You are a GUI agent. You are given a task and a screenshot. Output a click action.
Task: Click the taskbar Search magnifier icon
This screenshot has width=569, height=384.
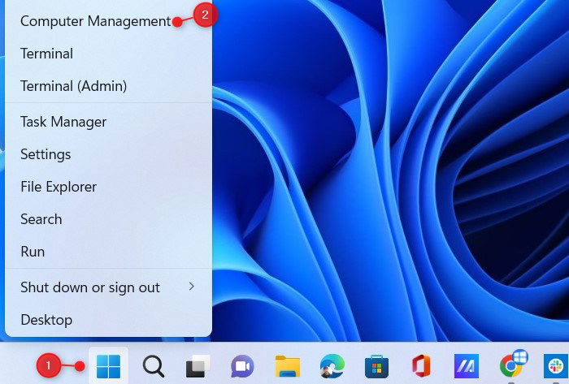click(153, 366)
